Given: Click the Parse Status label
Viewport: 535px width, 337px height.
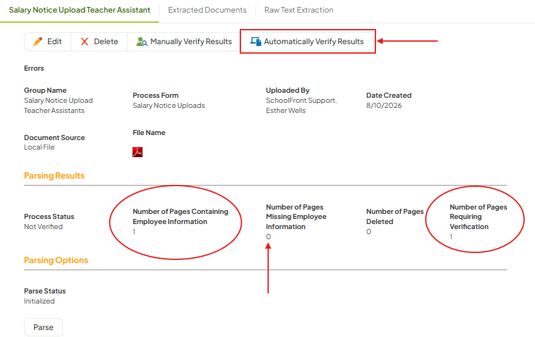Looking at the screenshot, I should tap(45, 291).
